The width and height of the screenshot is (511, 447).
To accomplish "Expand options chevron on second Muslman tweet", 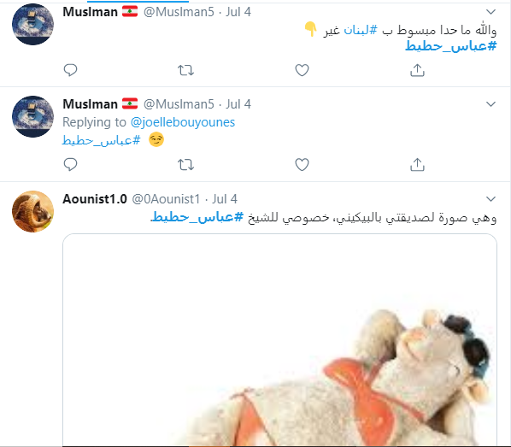I will click(x=490, y=104).
